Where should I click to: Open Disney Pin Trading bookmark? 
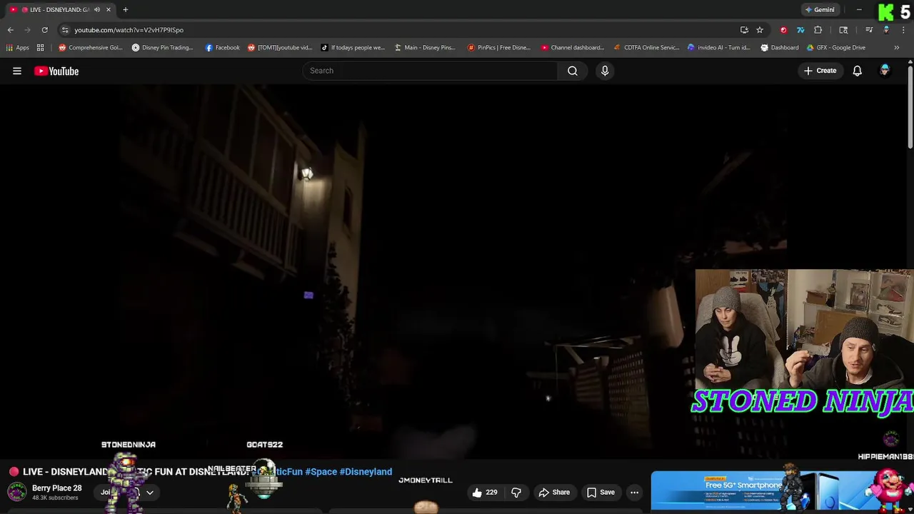pyautogui.click(x=163, y=48)
